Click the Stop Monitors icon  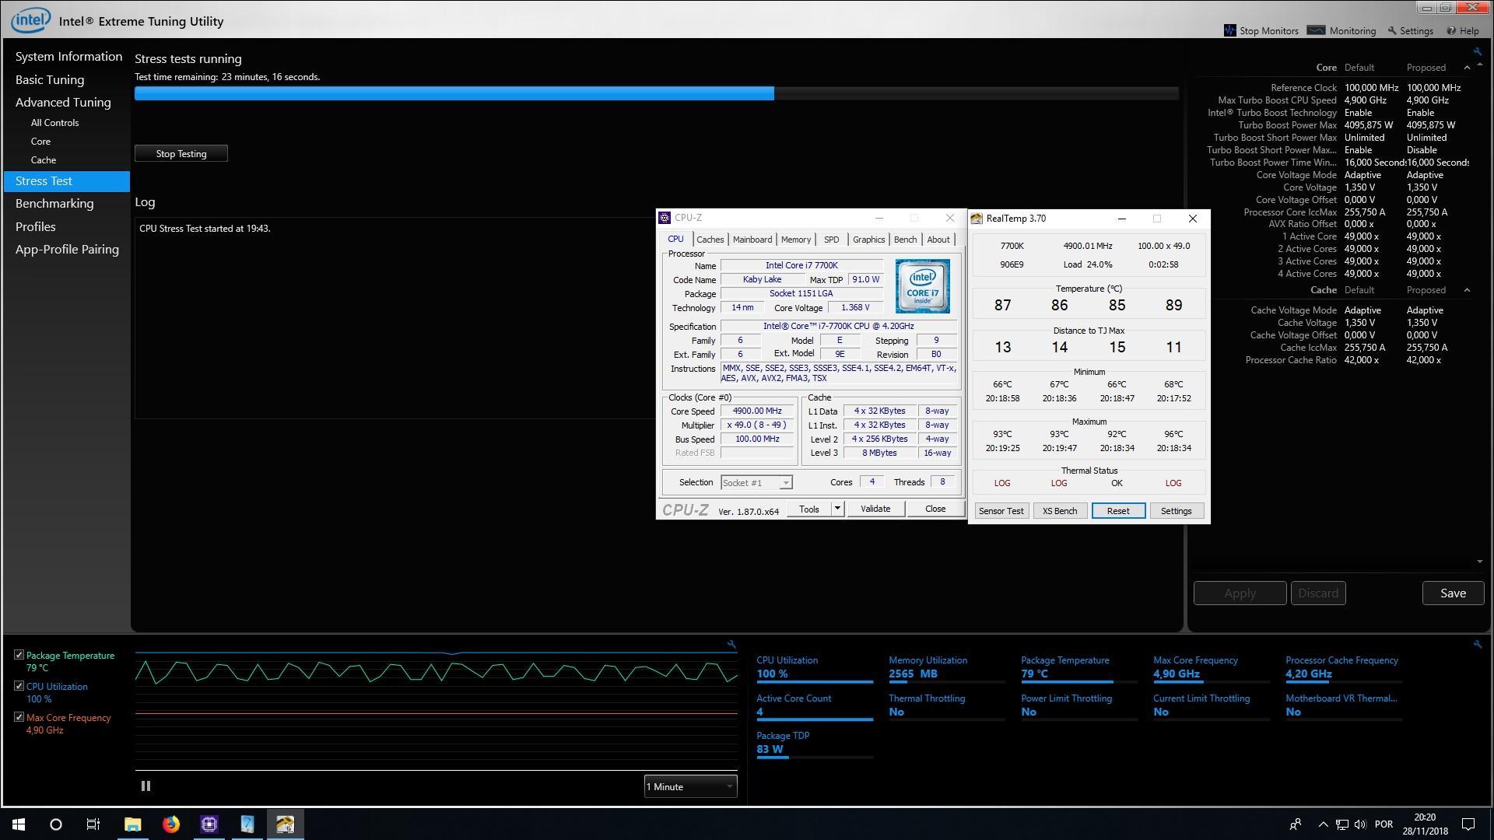click(x=1229, y=30)
